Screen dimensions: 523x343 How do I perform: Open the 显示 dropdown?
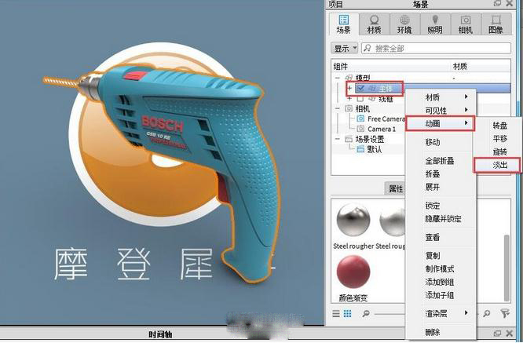[345, 49]
